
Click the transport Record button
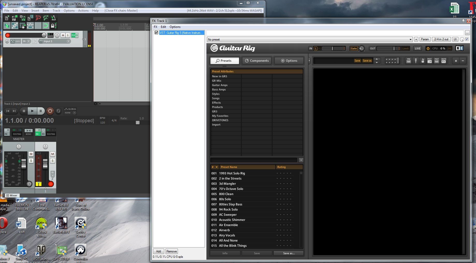(x=50, y=111)
